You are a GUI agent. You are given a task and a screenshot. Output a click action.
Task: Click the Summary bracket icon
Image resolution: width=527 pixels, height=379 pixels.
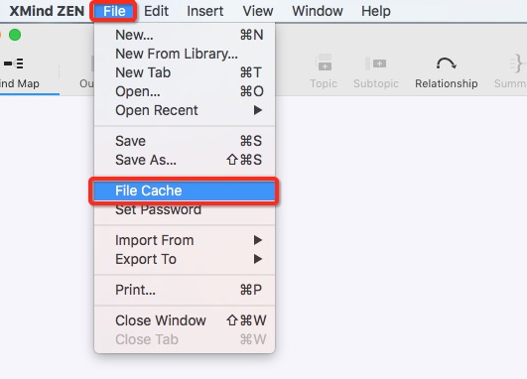coord(517,63)
